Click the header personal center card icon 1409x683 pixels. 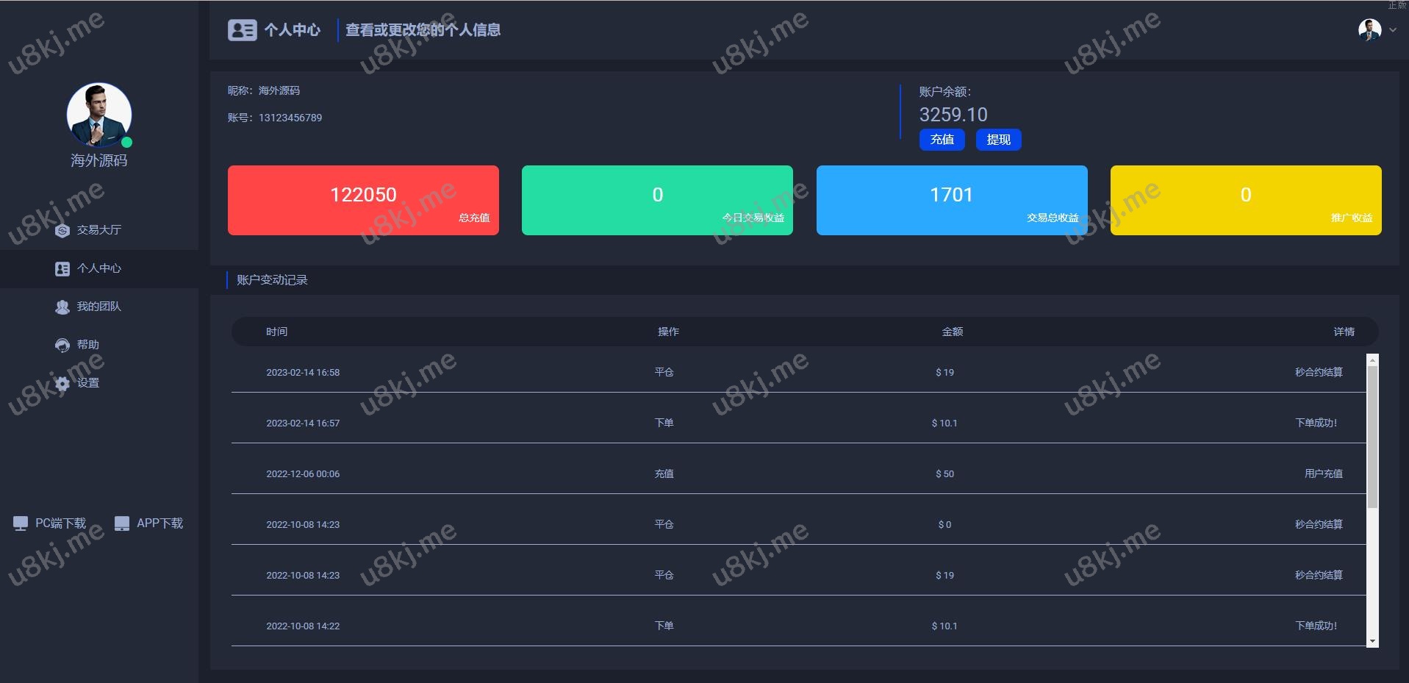pyautogui.click(x=242, y=30)
